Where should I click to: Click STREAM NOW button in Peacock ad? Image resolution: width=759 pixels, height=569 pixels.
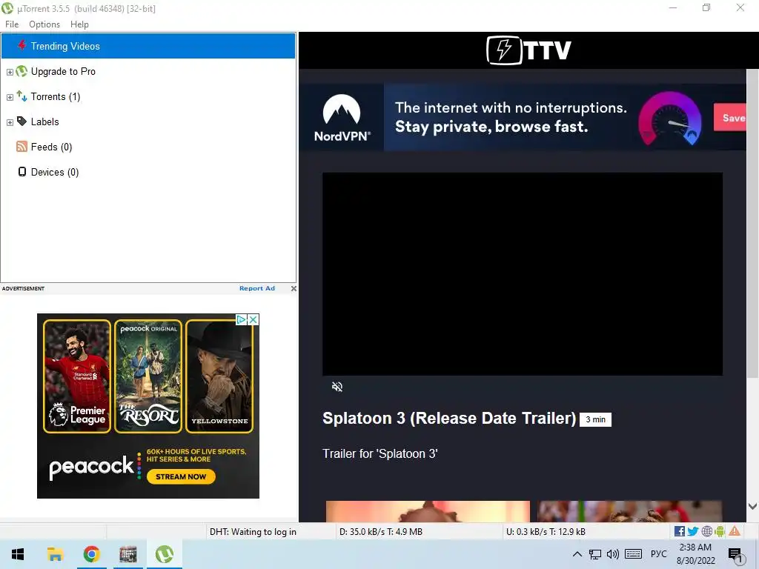click(181, 476)
